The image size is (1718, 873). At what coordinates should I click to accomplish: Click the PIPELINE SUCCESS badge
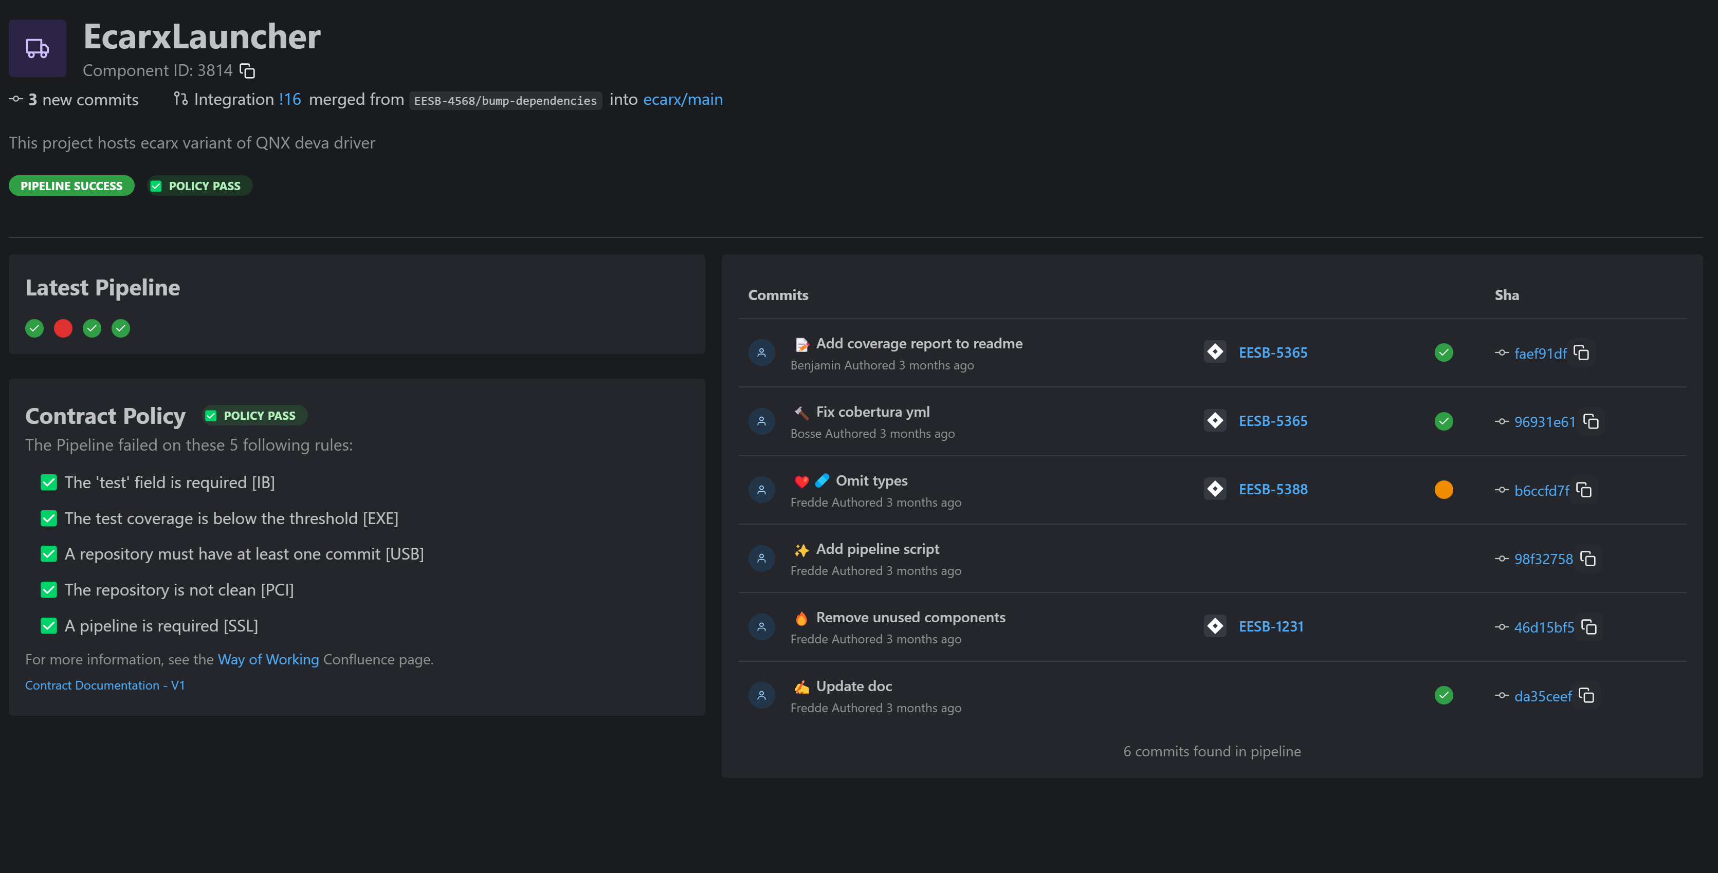[71, 185]
